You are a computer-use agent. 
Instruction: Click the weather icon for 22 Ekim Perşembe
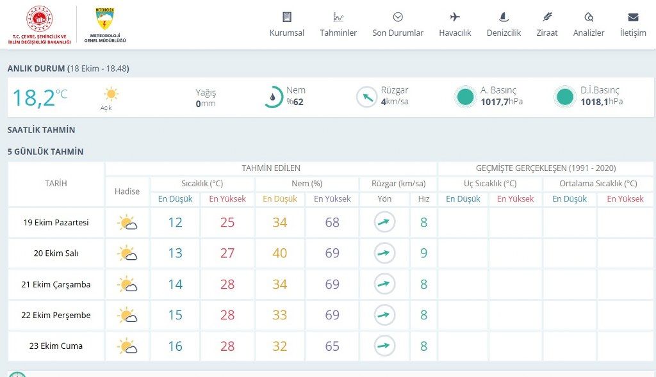(127, 315)
